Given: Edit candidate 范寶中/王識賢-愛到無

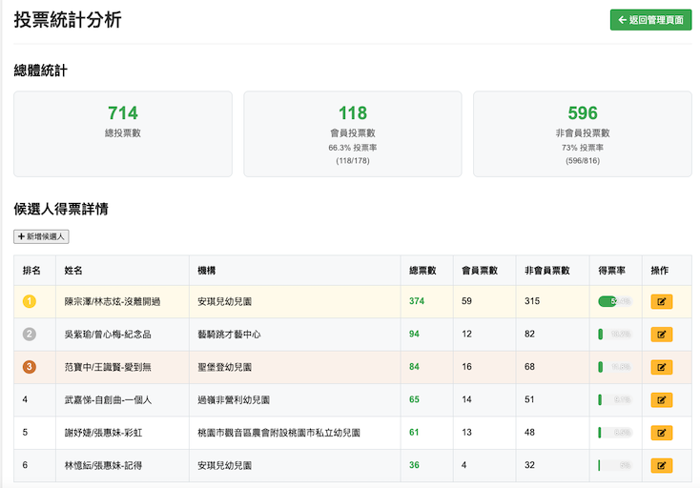Looking at the screenshot, I should coord(661,367).
